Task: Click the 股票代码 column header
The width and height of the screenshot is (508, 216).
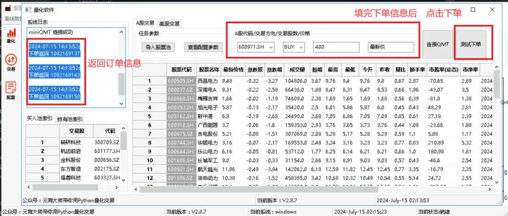Action: pyautogui.click(x=182, y=69)
